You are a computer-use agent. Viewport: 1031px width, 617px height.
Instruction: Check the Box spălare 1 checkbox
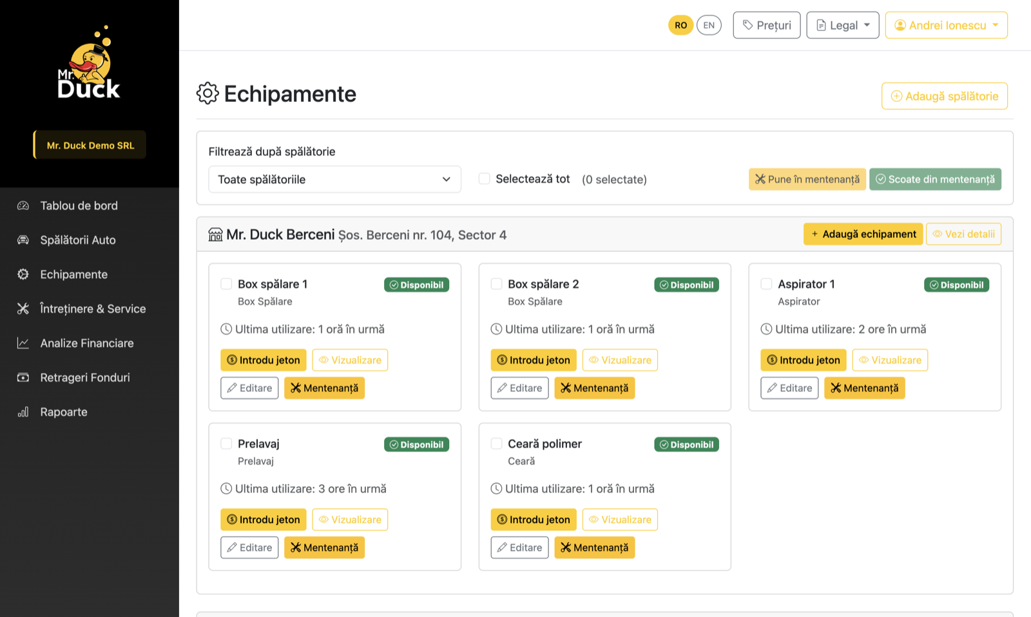[226, 284]
